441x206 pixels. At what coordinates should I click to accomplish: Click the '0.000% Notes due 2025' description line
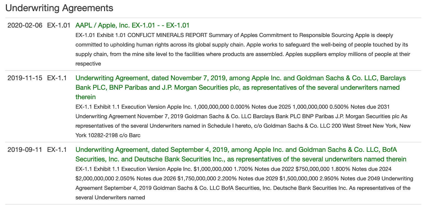click(x=233, y=107)
